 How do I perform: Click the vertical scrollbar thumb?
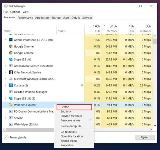coord(155,41)
